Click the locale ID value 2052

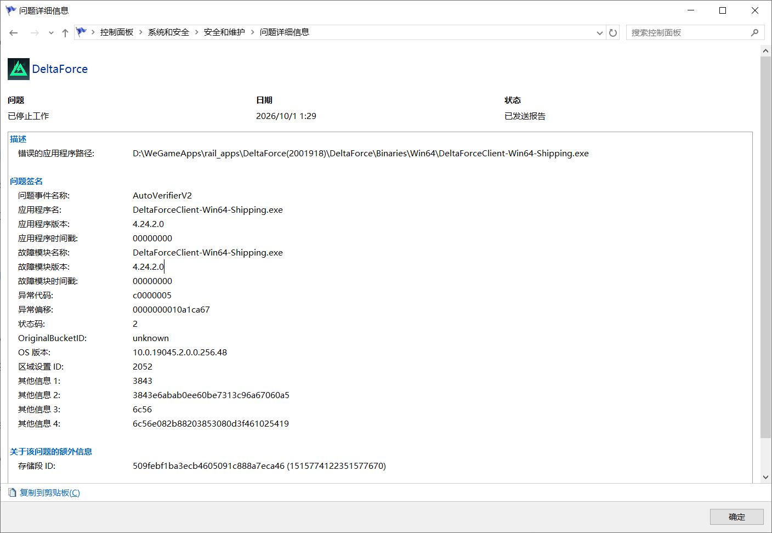point(143,367)
